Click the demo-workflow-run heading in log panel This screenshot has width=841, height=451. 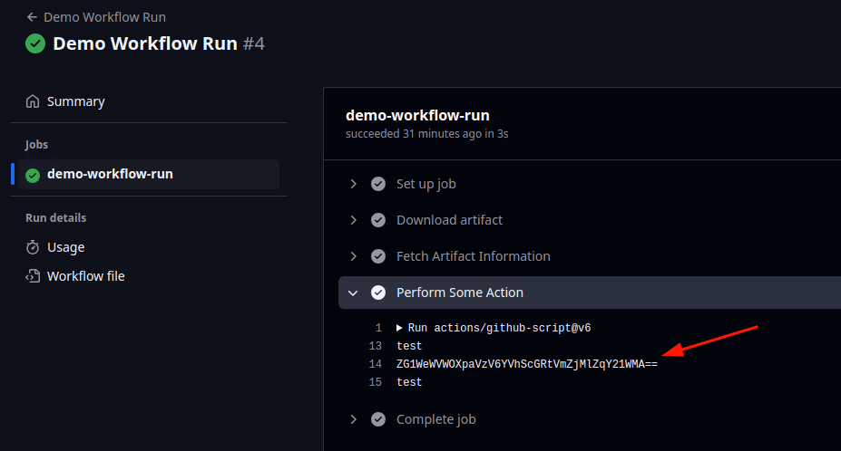pyautogui.click(x=417, y=115)
